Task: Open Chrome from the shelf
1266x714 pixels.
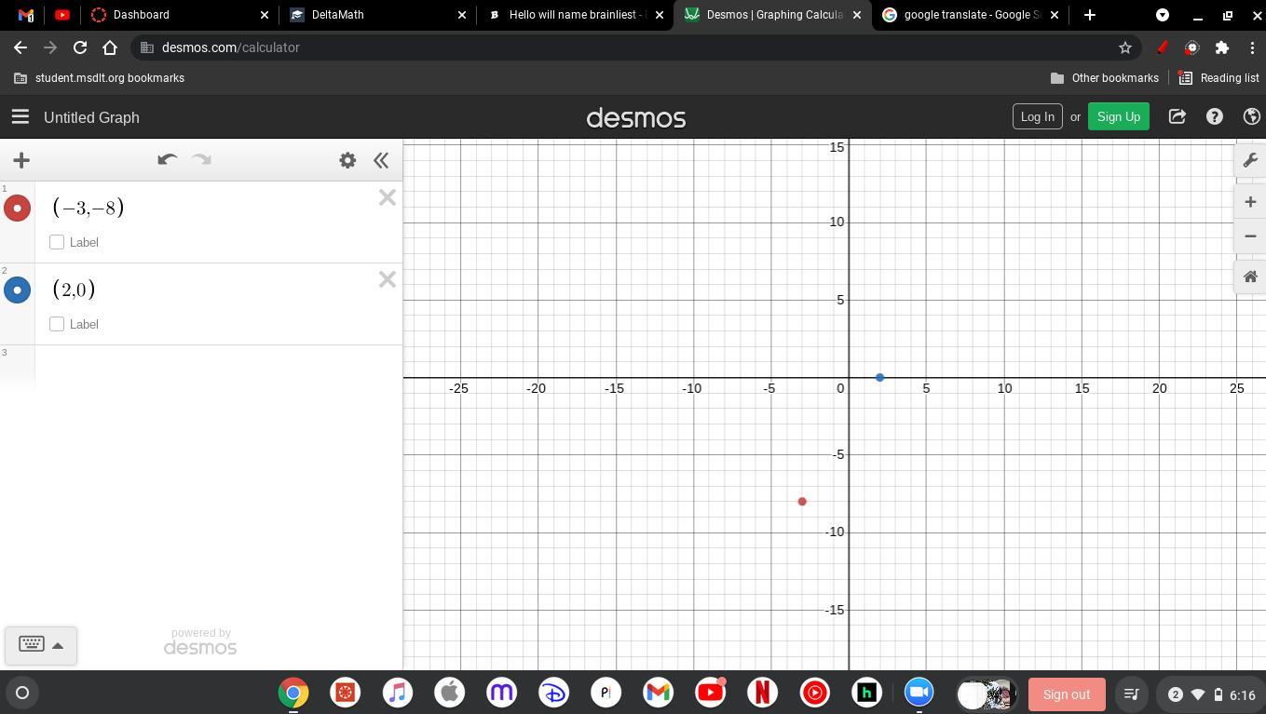Action: pyautogui.click(x=293, y=693)
